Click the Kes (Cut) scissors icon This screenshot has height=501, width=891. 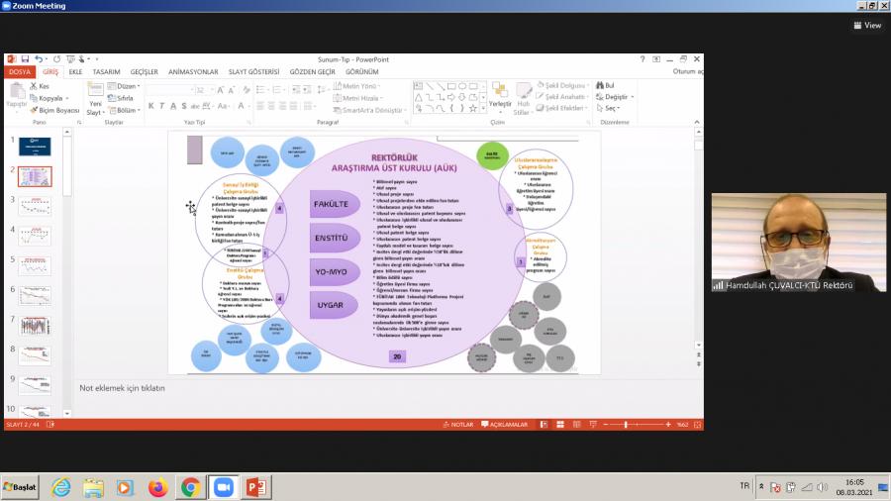(34, 86)
